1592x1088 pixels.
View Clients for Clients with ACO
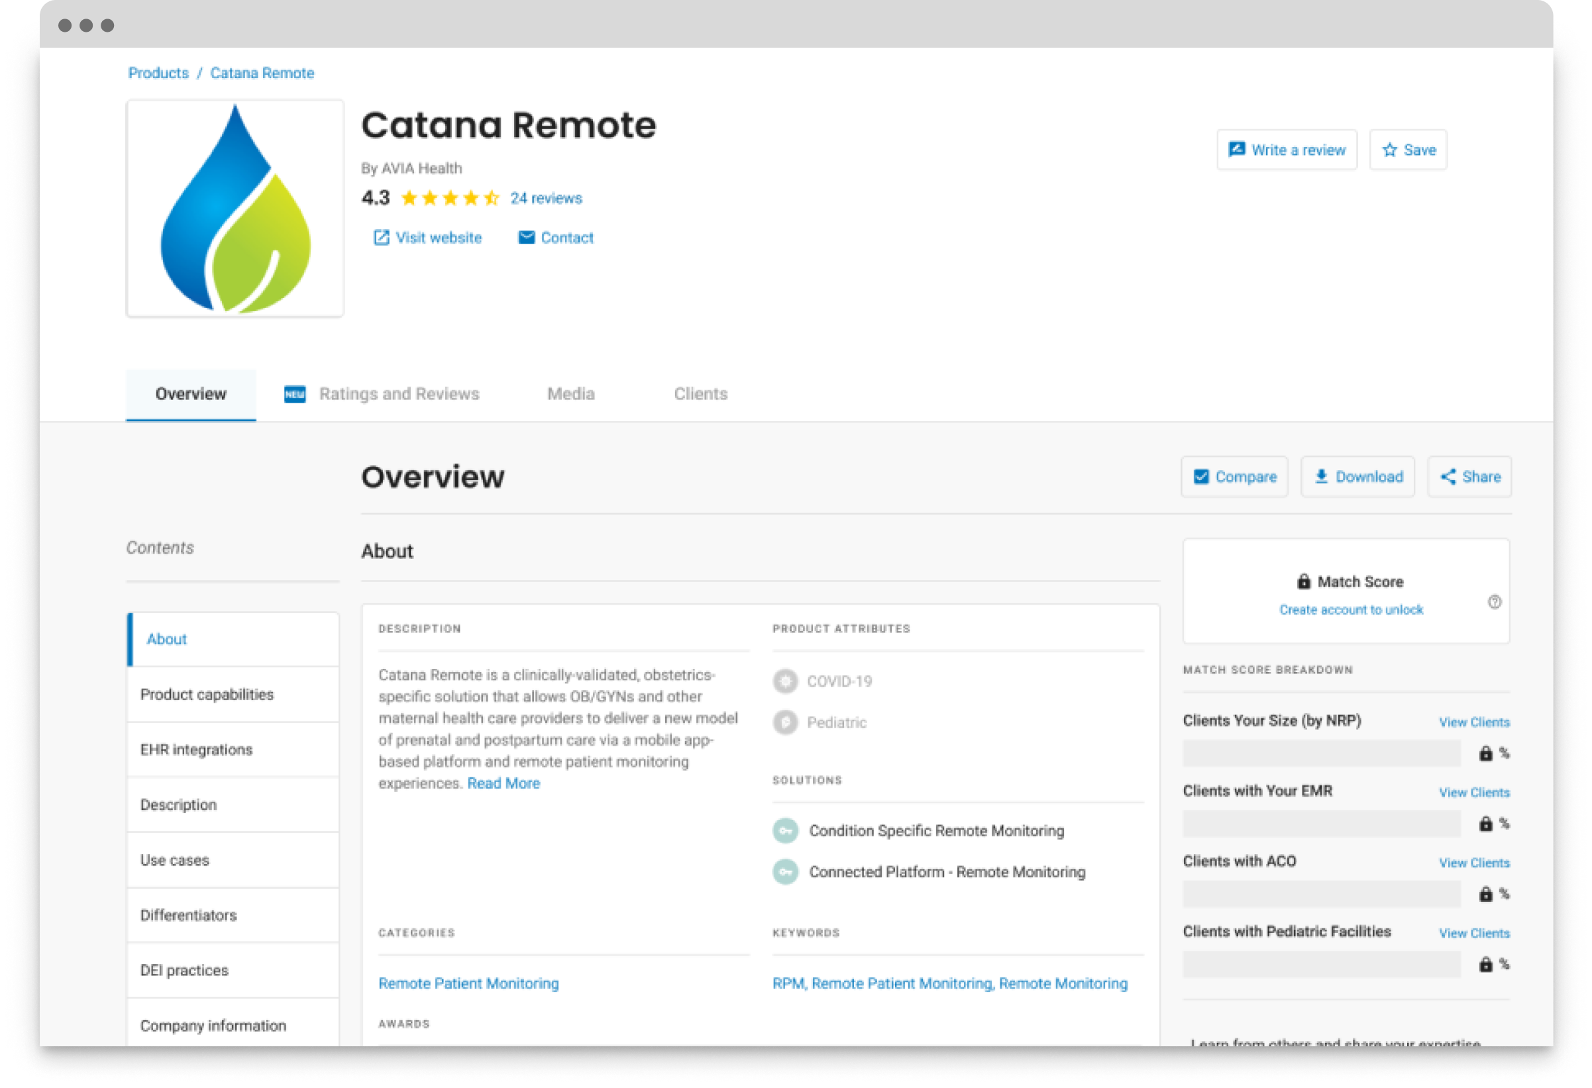[1473, 863]
